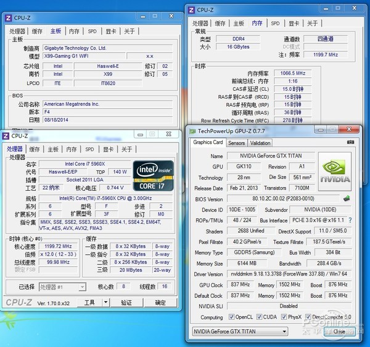Click the BIOS Version field 80.10.2C.00.02
The height and width of the screenshot is (347, 370).
[283, 198]
